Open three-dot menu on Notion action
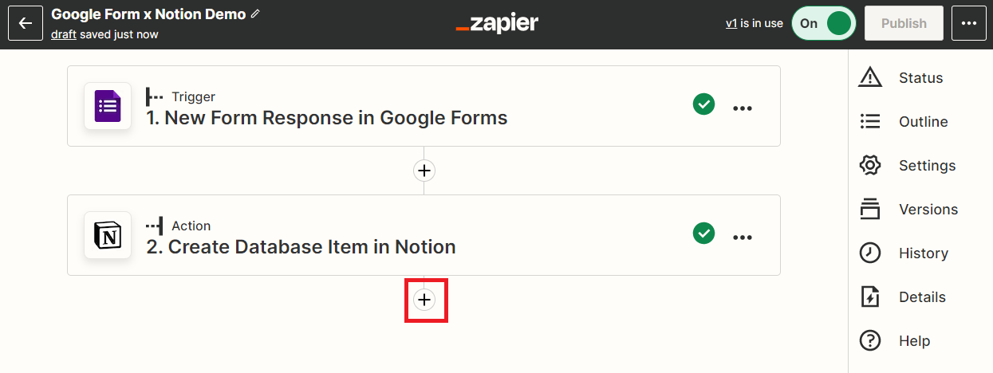Viewport: 993px width, 373px height. click(743, 237)
